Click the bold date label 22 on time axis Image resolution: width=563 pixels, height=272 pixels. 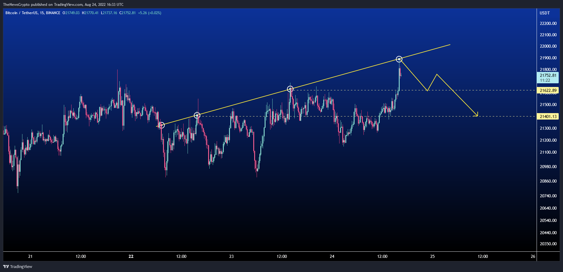pos(131,256)
